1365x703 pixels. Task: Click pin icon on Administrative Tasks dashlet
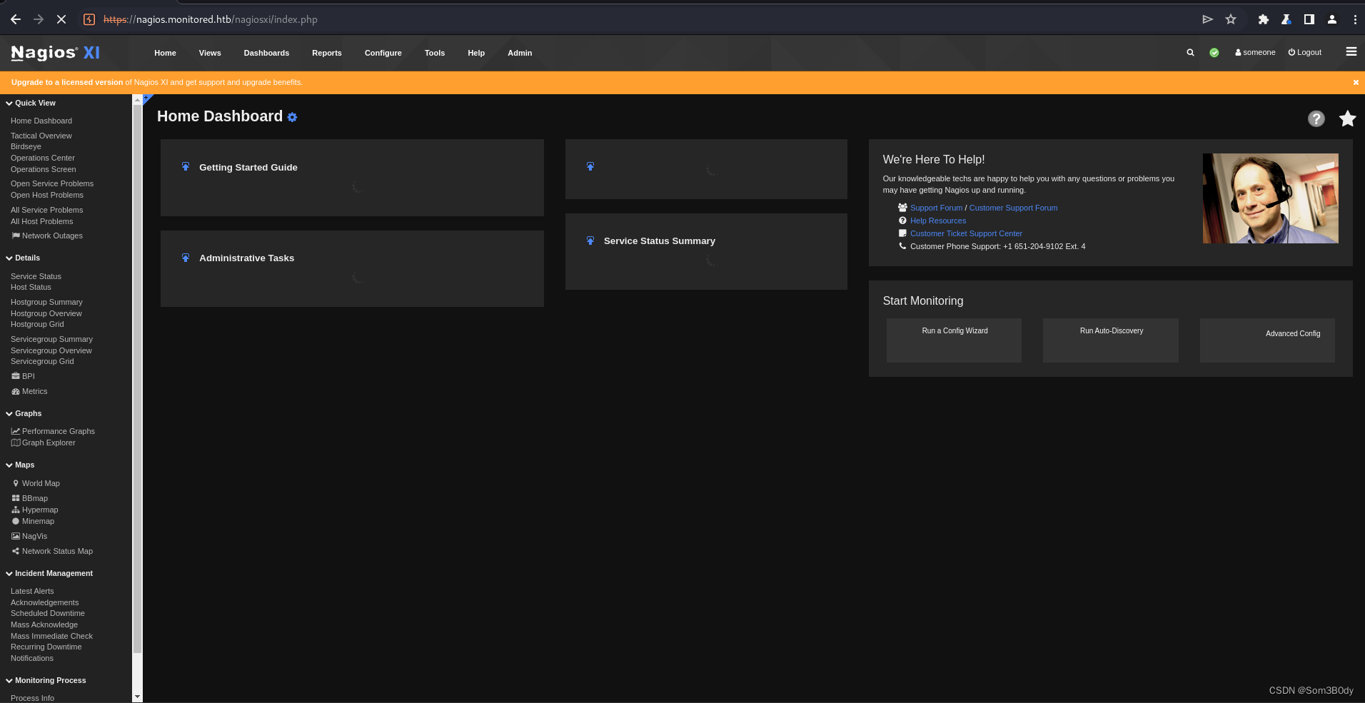tap(186, 258)
